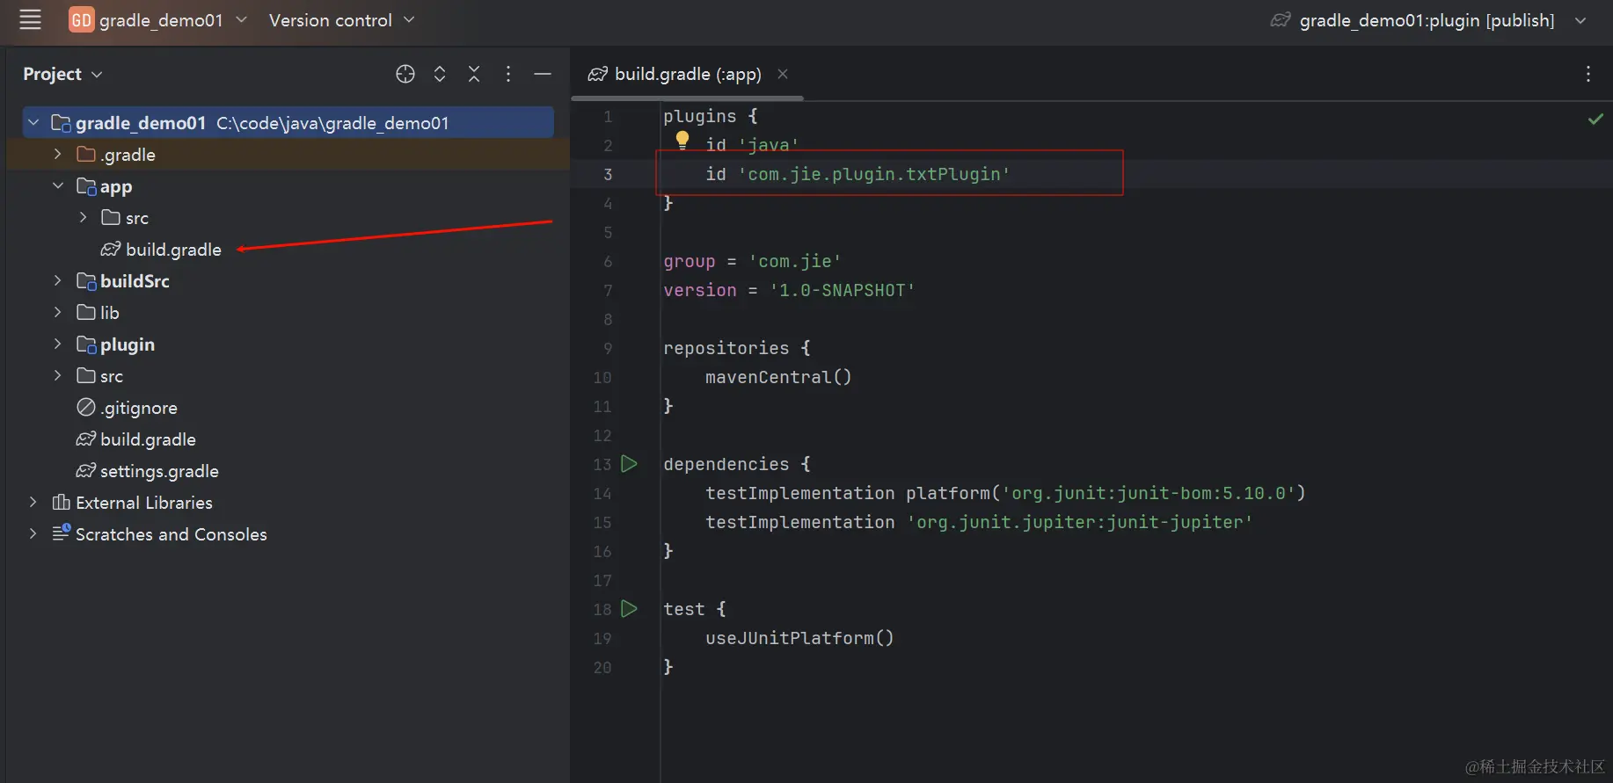The height and width of the screenshot is (783, 1613).
Task: Open editor tabs options menu
Action: [x=1588, y=74]
